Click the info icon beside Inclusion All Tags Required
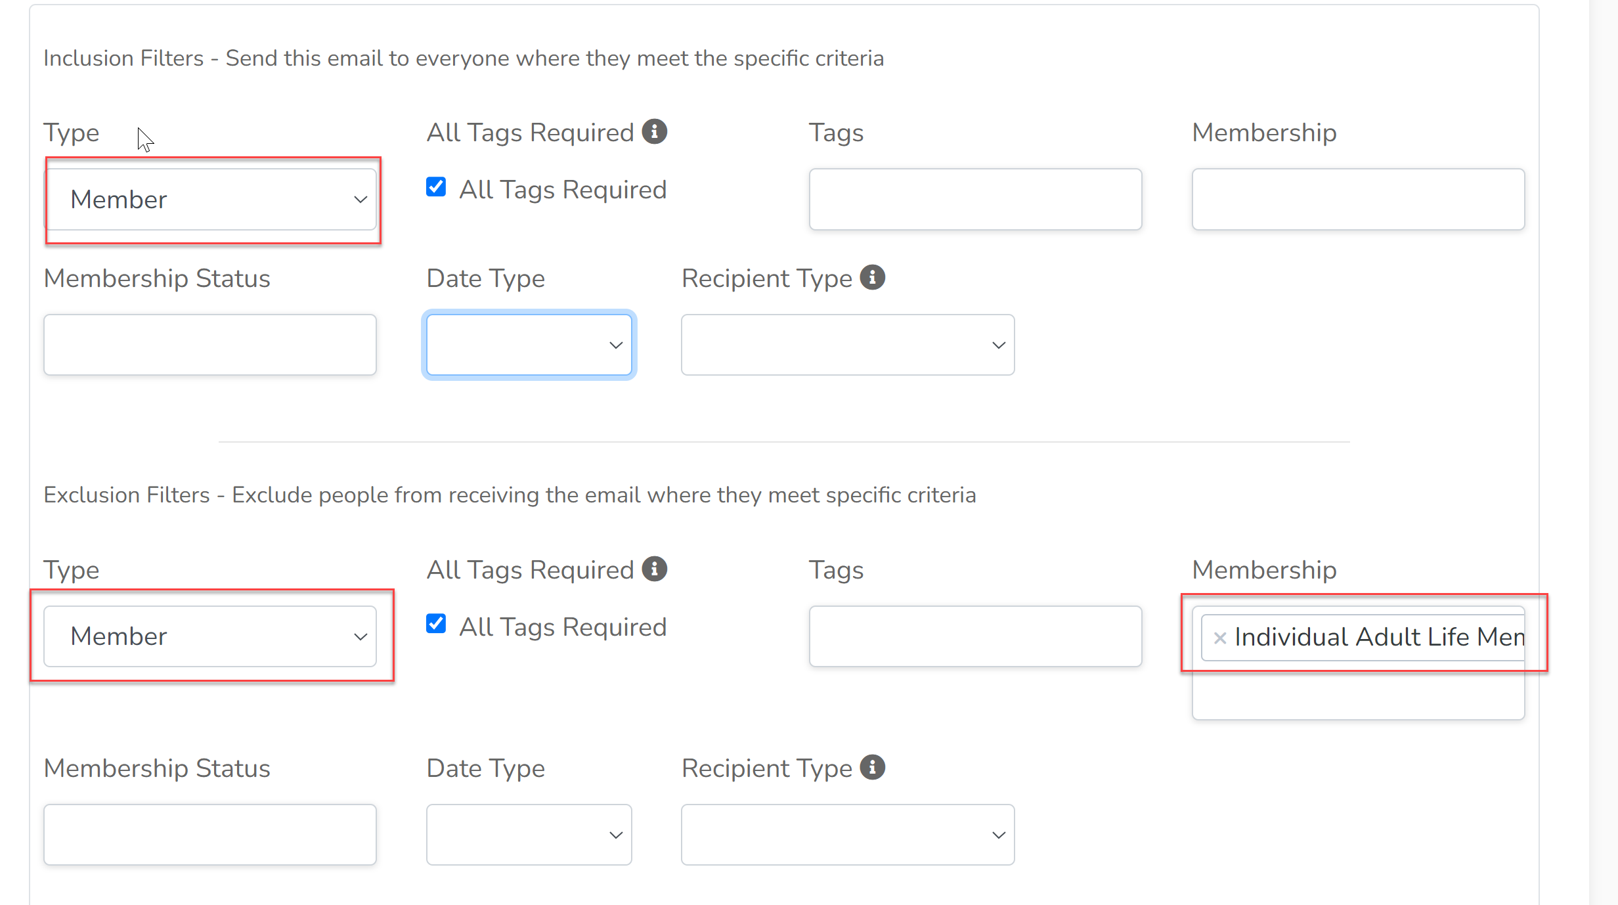Image resolution: width=1618 pixels, height=905 pixels. [655, 131]
